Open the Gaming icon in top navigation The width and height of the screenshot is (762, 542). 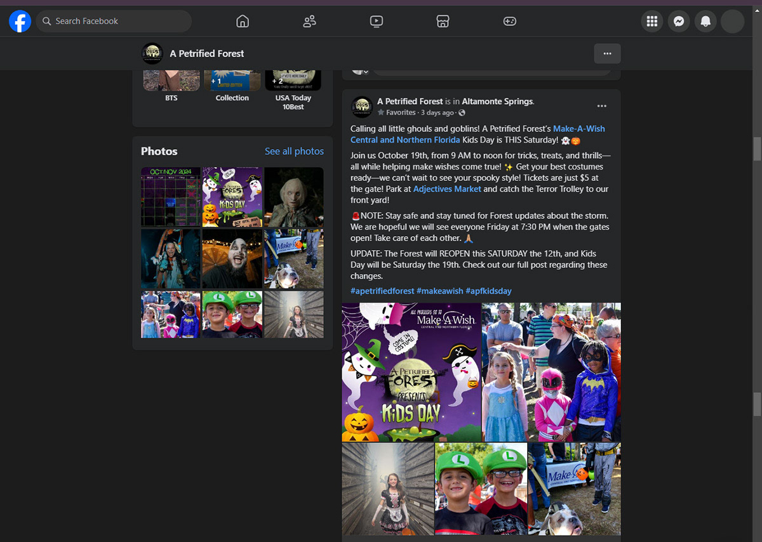click(510, 21)
